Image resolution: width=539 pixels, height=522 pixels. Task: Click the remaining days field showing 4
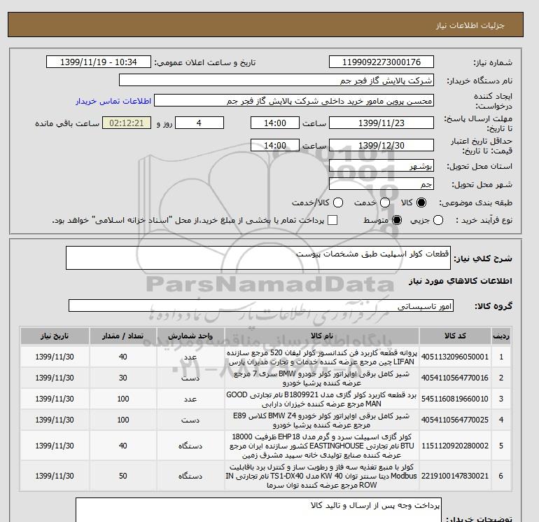[199, 123]
